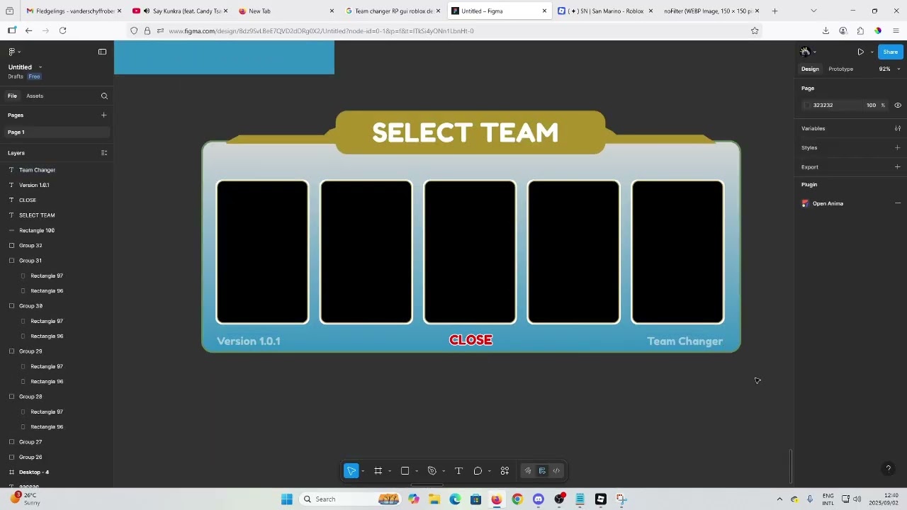Open pen tools dropdown arrow
Screen dimensions: 907x510
click(444, 472)
